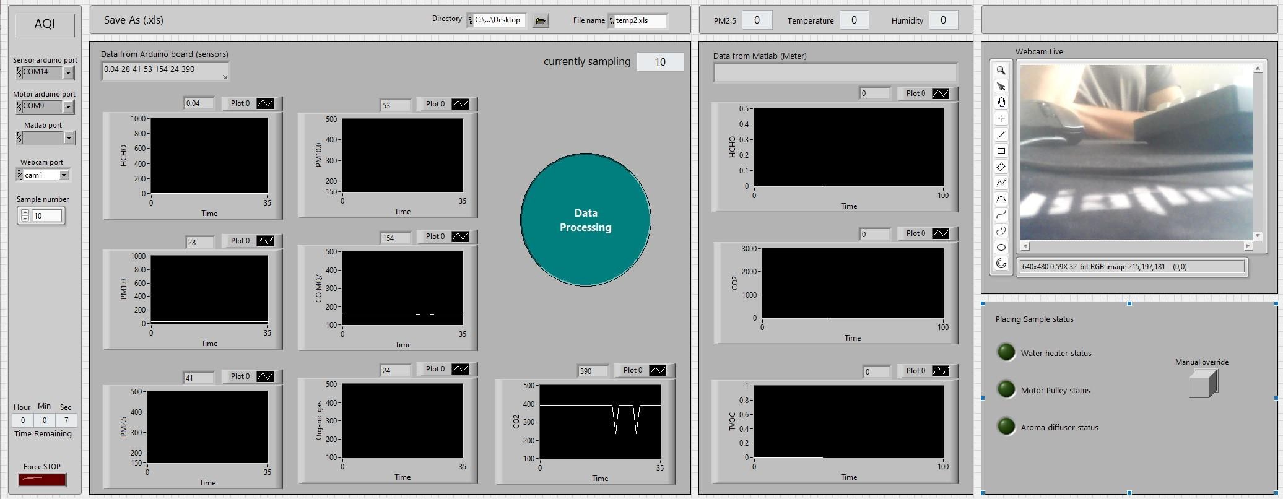
Task: Click the Humidity value field
Action: coord(943,20)
